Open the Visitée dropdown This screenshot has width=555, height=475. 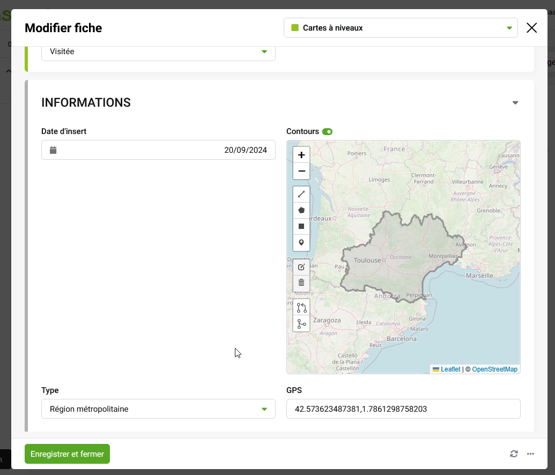click(x=158, y=51)
